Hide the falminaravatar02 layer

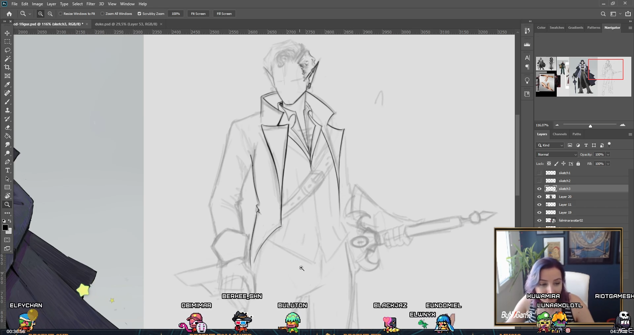click(540, 220)
